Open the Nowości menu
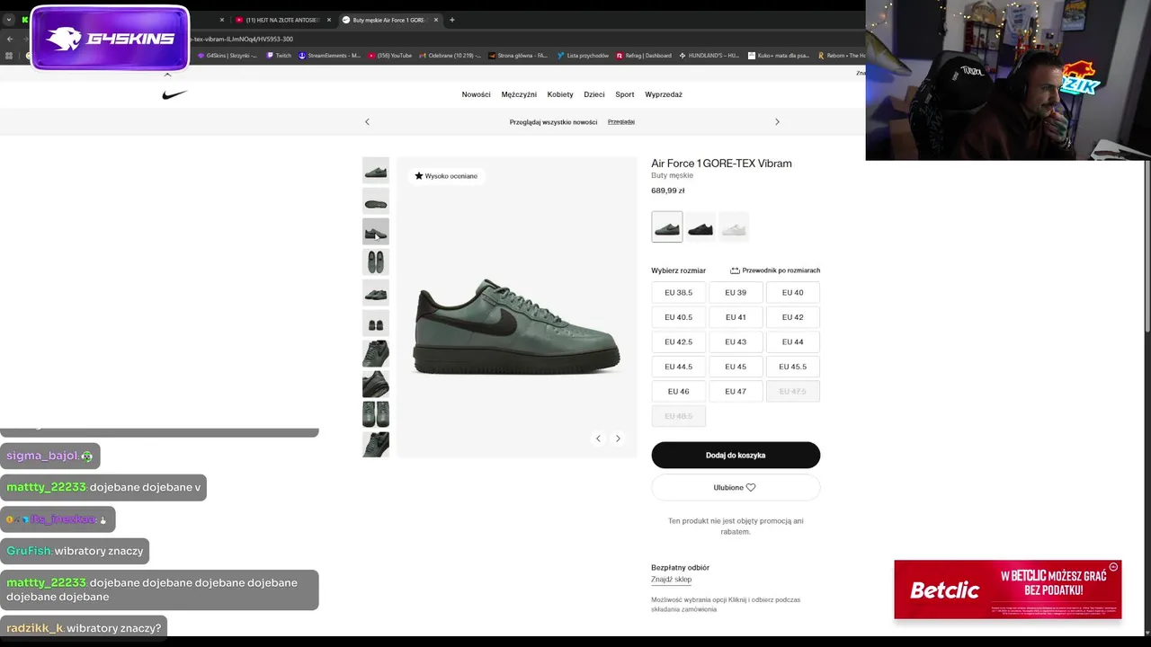Viewport: 1151px width, 647px height. click(476, 94)
